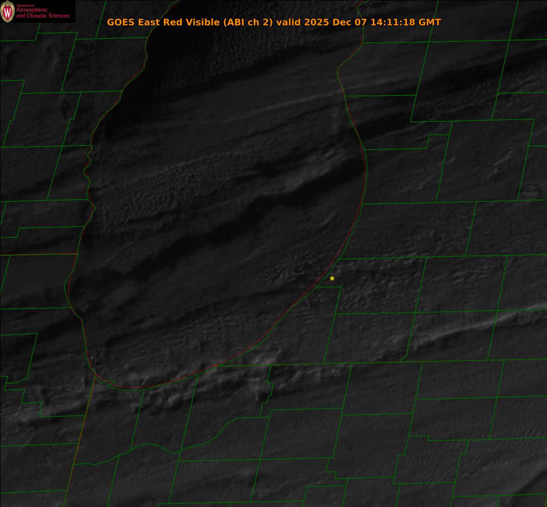Screen dimensions: 547x507
Task: Click the yellow location marker dot
Action: [332, 279]
